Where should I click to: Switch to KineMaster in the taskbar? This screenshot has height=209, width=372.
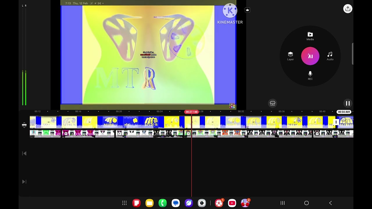[x=219, y=203]
